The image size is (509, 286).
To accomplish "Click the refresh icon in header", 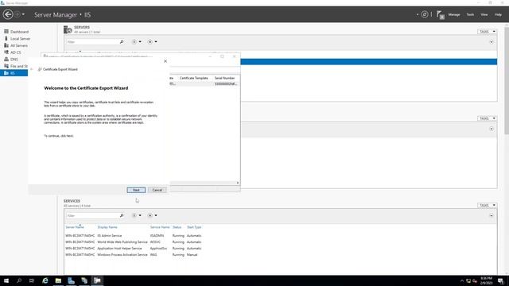I will click(x=424, y=14).
